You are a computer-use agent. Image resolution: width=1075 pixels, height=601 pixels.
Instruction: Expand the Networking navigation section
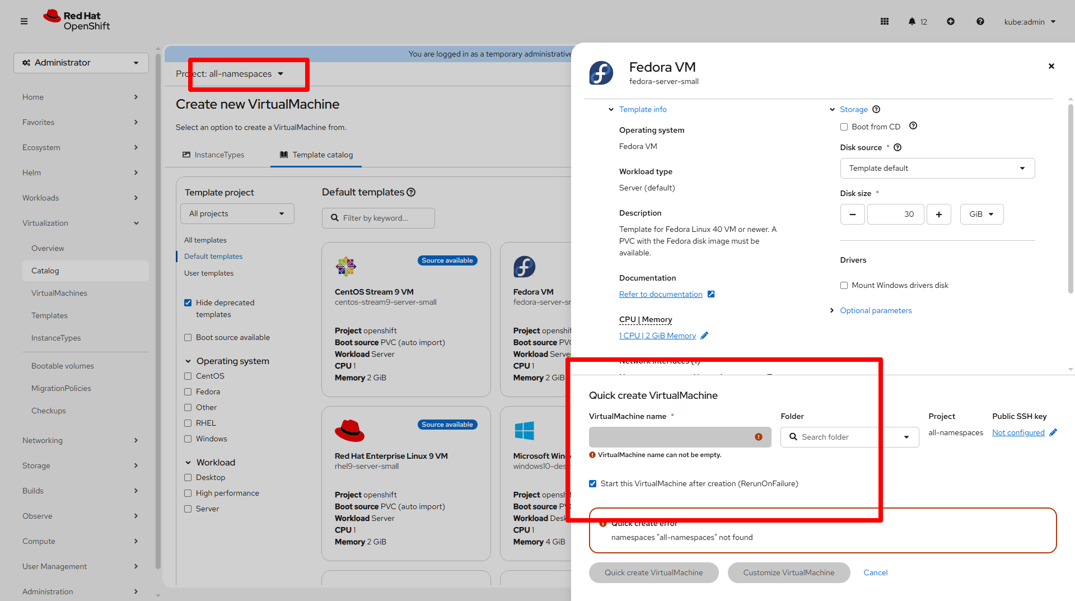(x=81, y=440)
